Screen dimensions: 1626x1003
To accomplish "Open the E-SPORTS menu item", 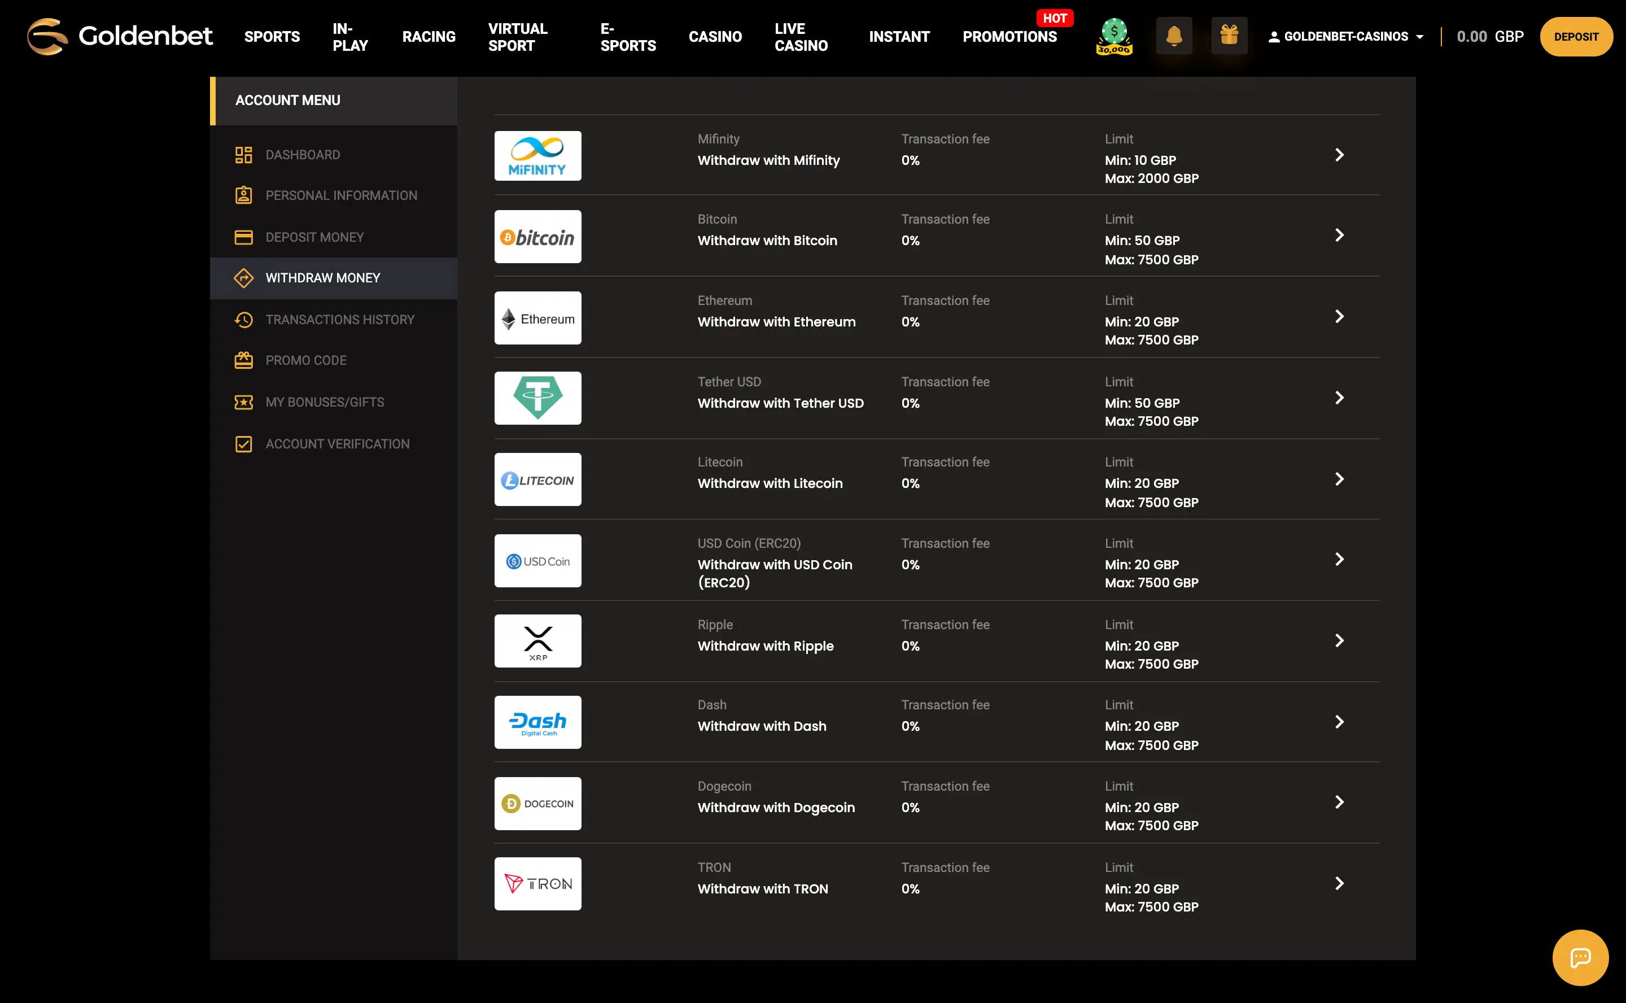I will [628, 37].
